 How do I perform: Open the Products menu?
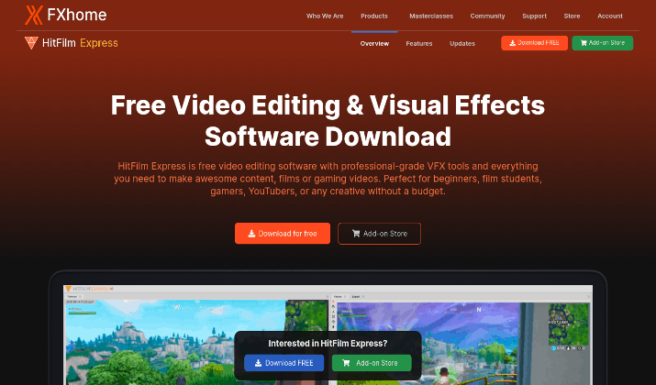coord(374,16)
